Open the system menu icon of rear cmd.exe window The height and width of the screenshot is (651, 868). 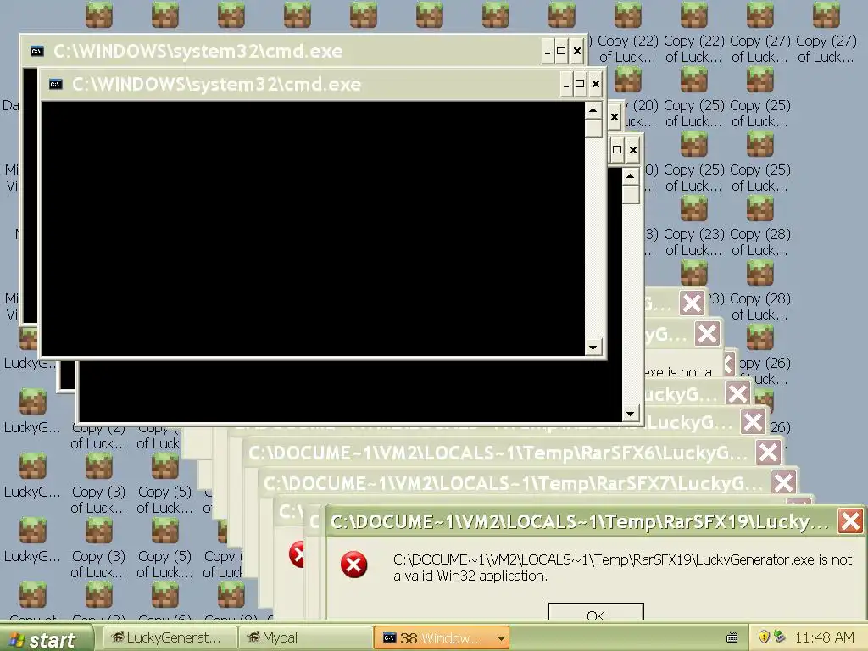click(x=37, y=51)
